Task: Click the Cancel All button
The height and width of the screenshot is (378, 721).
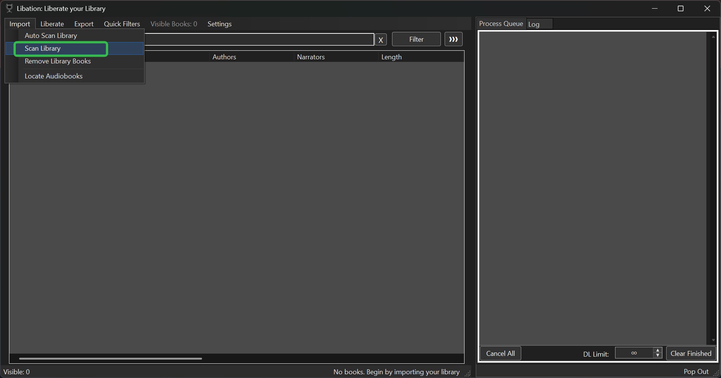Action: (x=500, y=354)
